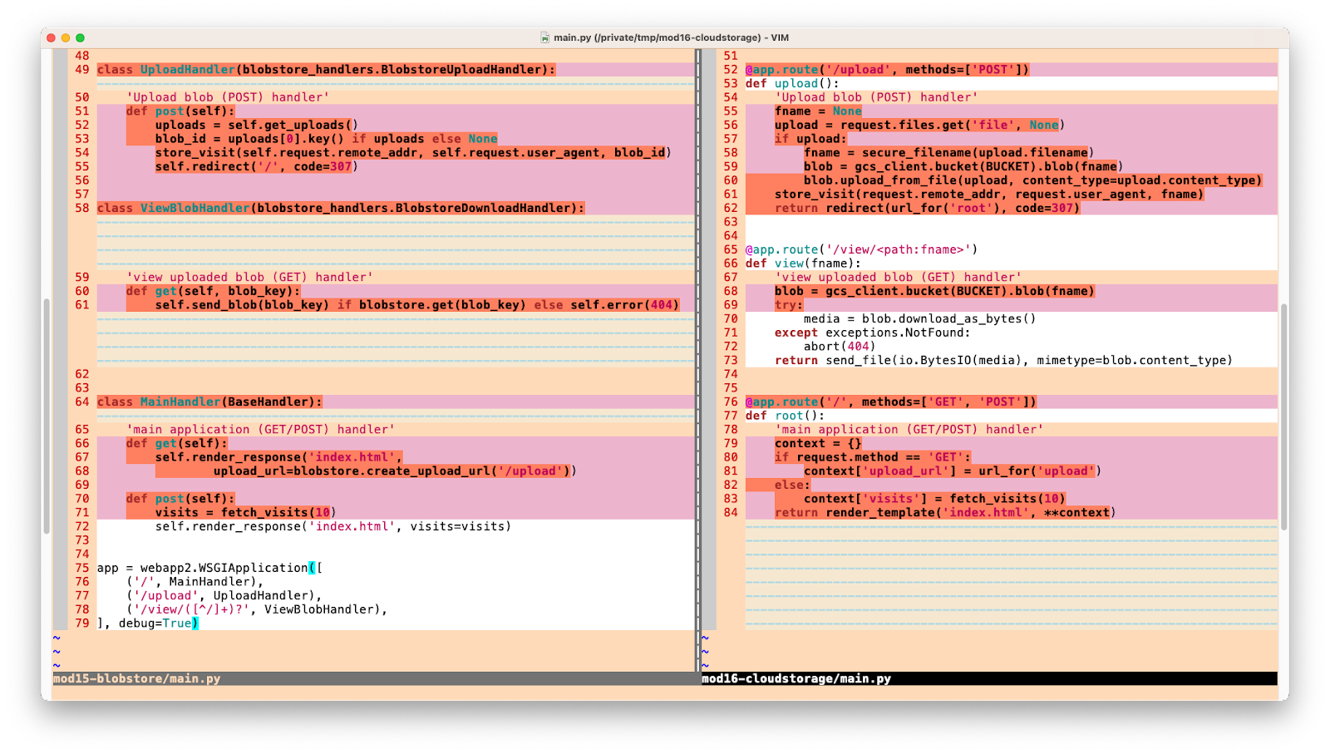Place cursor on class UploadHandler line
The width and height of the screenshot is (1330, 754).
[324, 70]
